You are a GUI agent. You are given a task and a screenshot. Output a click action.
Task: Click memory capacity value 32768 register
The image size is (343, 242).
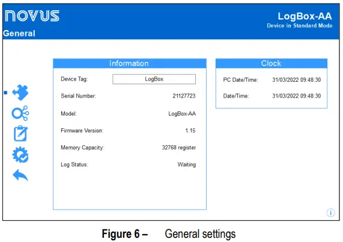click(x=179, y=147)
